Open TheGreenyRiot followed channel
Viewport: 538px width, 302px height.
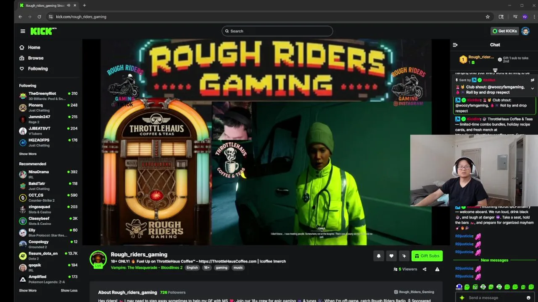[48, 96]
